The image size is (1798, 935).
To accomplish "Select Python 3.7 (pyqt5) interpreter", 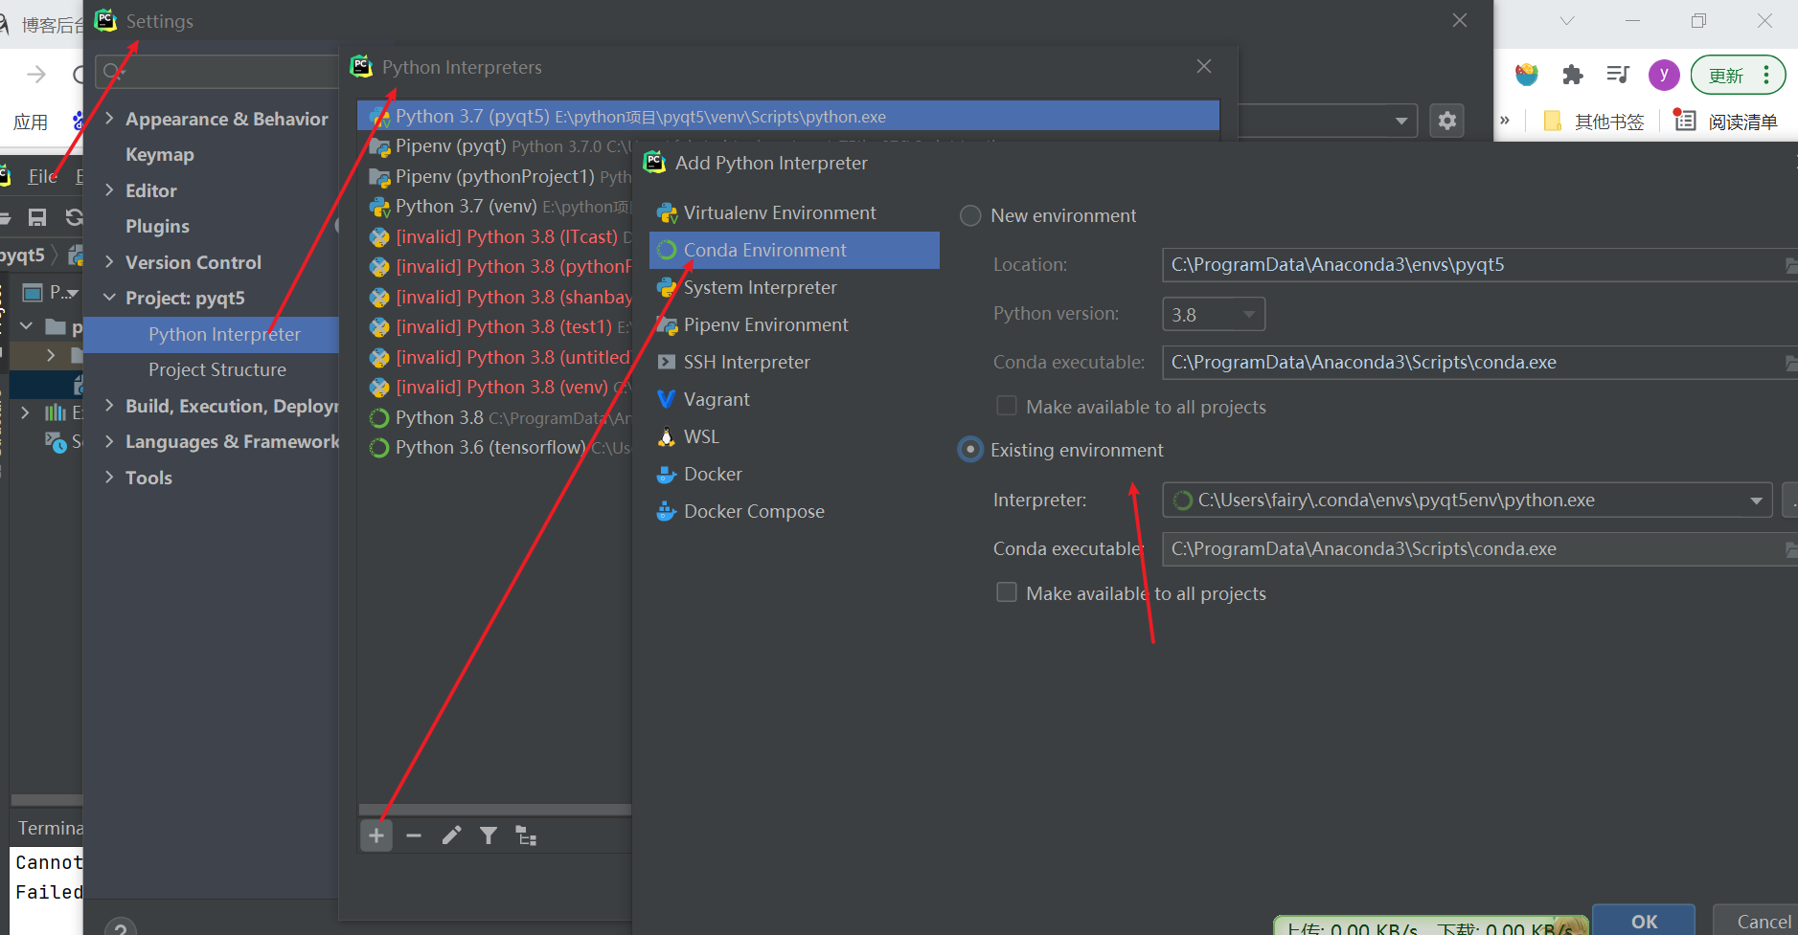I will click(x=788, y=116).
